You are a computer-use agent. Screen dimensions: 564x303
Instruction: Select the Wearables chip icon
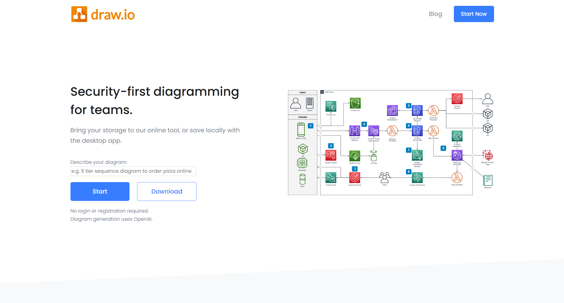coord(302,163)
